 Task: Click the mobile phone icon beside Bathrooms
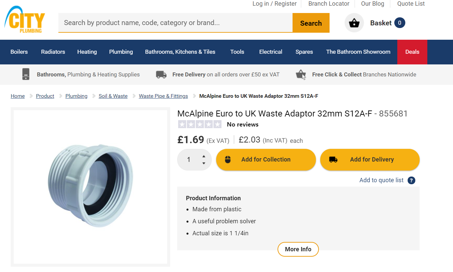[x=26, y=74]
